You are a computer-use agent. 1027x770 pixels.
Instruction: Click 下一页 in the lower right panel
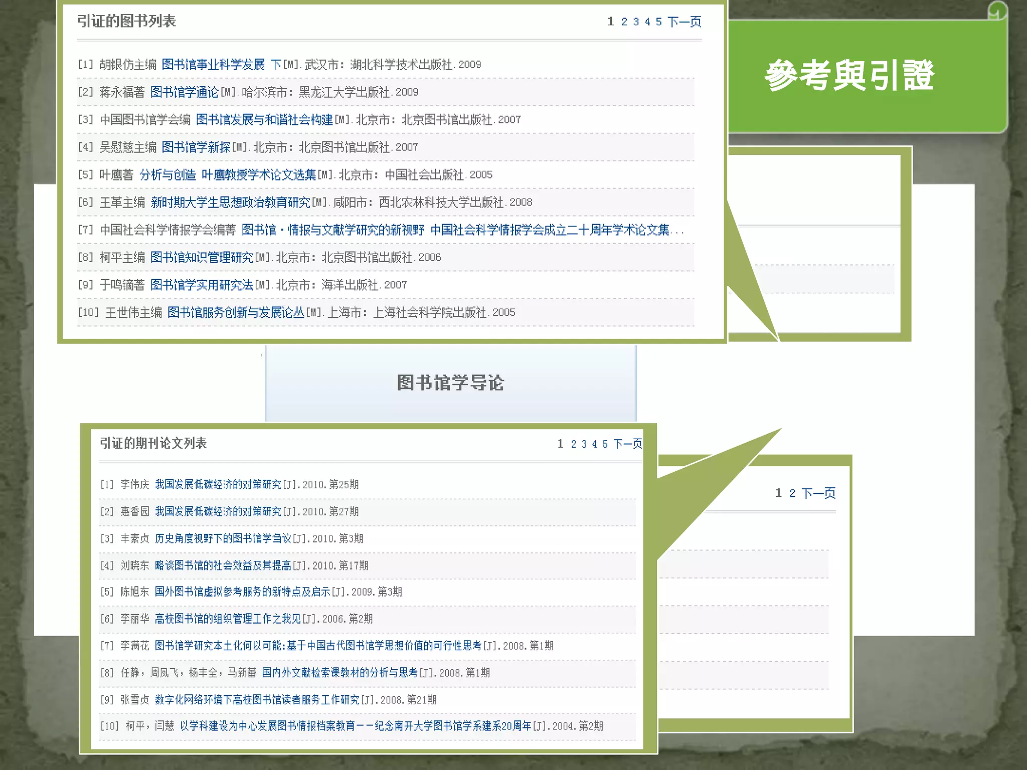pyautogui.click(x=818, y=493)
